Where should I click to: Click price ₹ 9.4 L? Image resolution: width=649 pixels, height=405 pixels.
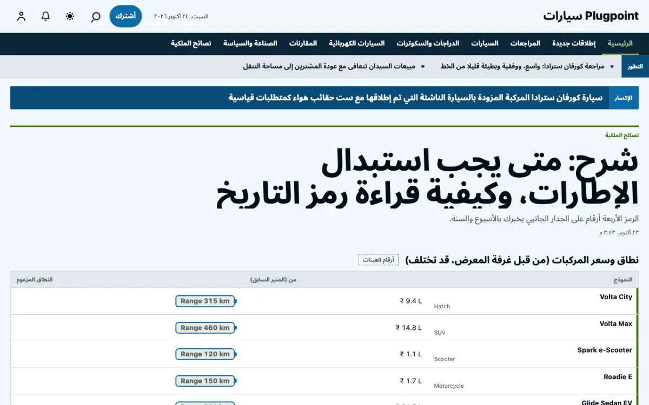[x=410, y=301]
